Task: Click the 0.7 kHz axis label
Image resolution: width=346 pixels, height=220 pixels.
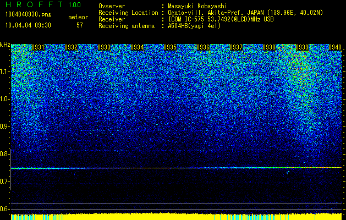Action: click(x=4, y=182)
